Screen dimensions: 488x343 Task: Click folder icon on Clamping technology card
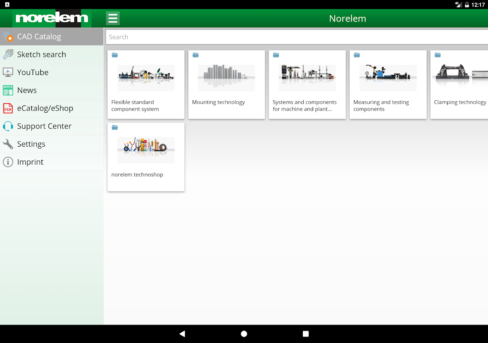(437, 55)
